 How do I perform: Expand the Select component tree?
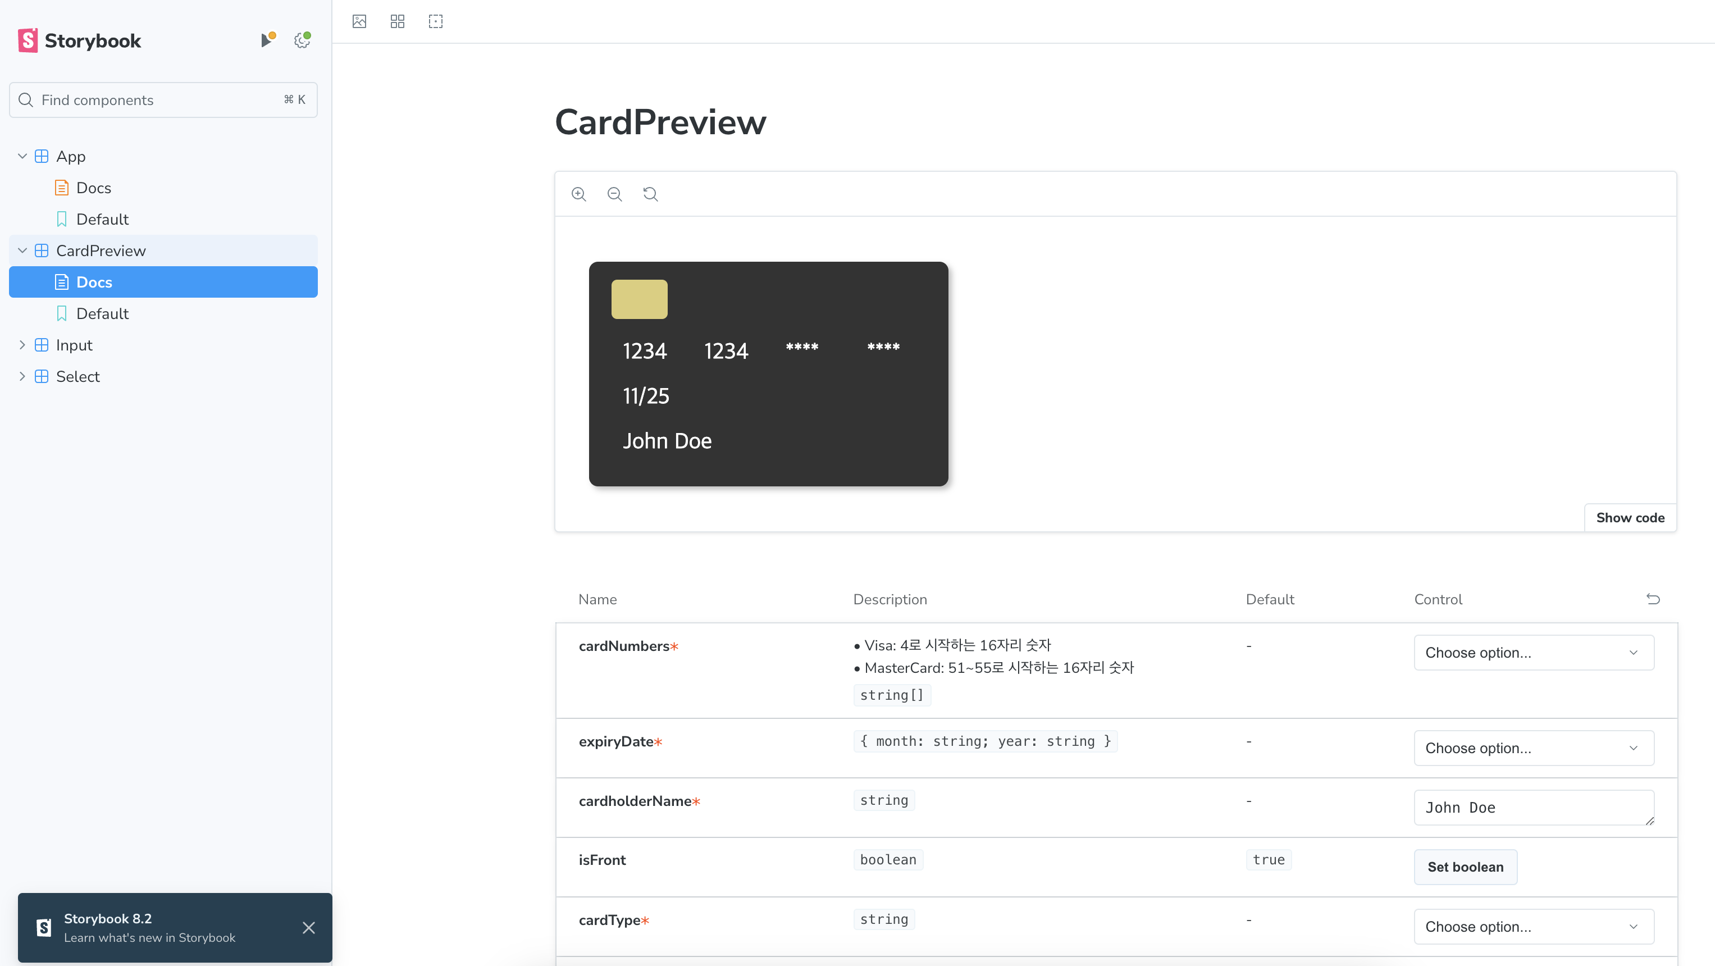[22, 376]
